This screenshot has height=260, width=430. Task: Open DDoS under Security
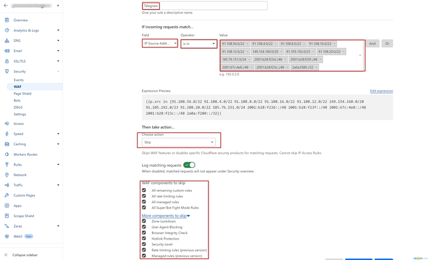click(x=18, y=107)
